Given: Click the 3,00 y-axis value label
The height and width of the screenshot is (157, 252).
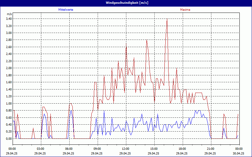Looking at the screenshot, I should 9,33.
